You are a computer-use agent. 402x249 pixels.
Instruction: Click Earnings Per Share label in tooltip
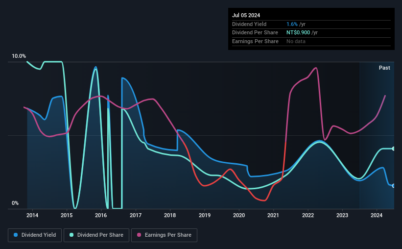(x=256, y=41)
